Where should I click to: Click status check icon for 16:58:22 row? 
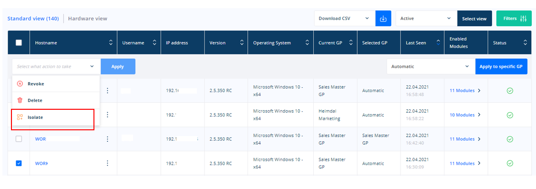[x=510, y=115]
